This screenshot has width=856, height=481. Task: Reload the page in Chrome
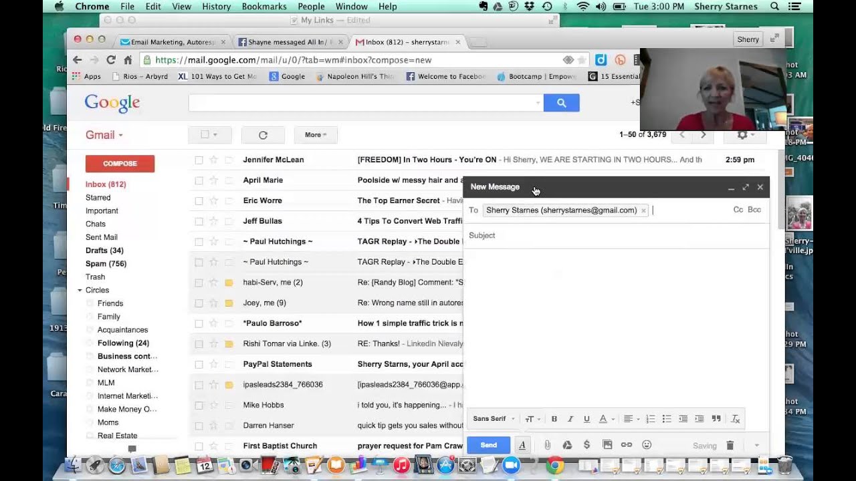pyautogui.click(x=111, y=60)
